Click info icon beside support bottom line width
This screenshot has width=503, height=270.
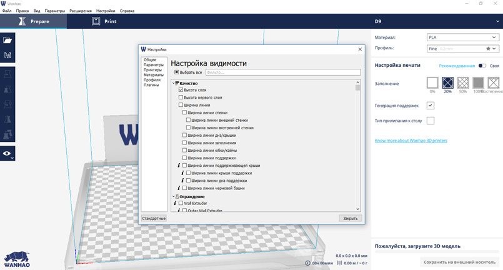point(182,181)
